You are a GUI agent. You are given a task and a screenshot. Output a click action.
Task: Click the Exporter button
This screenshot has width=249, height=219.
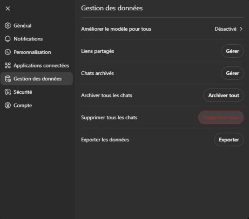229,140
